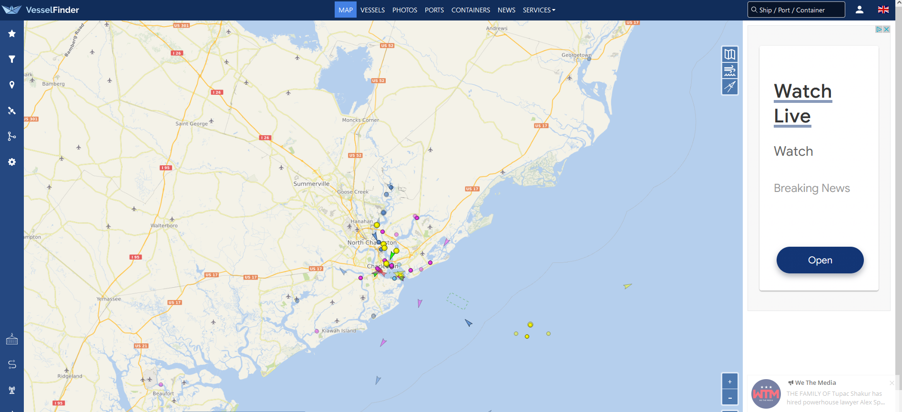902x412 pixels.
Task: Open the map layers selector icon
Action: point(730,54)
